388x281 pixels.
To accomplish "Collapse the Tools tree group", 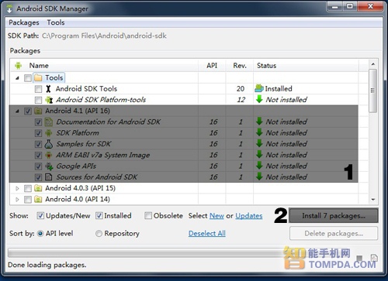I will 17,78.
